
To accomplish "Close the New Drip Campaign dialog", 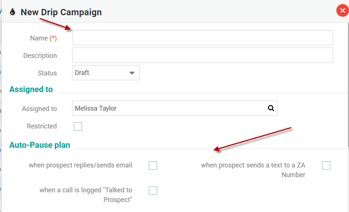I will pyautogui.click(x=342, y=11).
